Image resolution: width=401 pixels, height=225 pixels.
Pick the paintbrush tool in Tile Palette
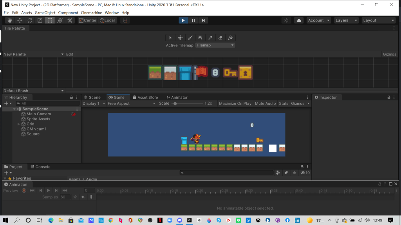[x=190, y=37]
